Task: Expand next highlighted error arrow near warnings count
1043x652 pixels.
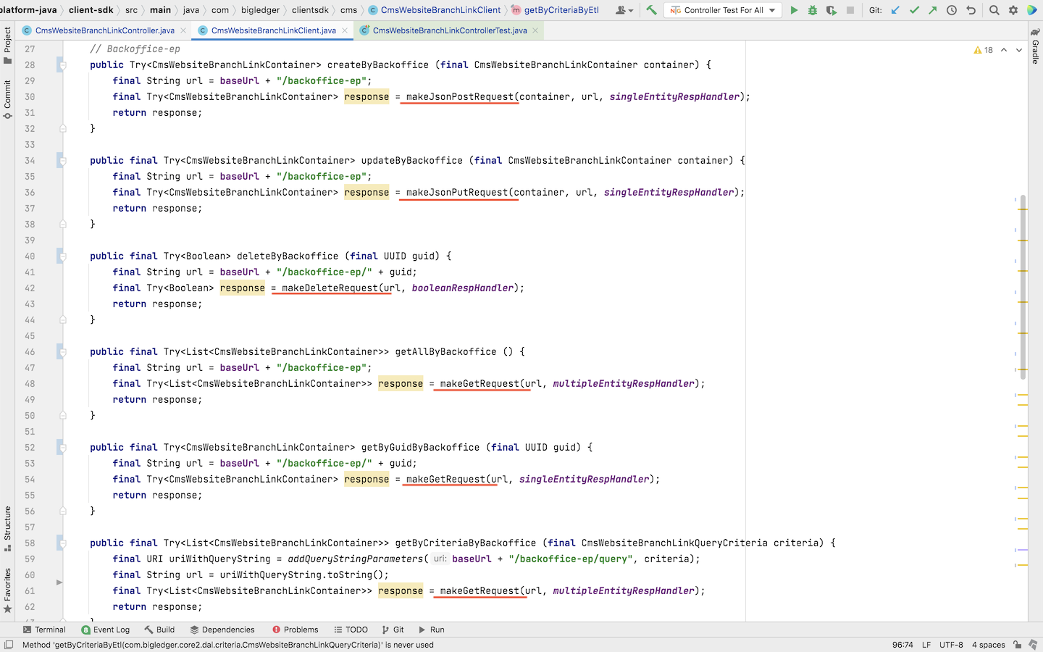Action: click(x=1019, y=50)
